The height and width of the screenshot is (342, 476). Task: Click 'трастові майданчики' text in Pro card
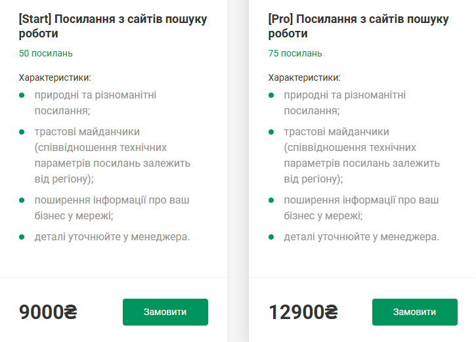pos(336,132)
